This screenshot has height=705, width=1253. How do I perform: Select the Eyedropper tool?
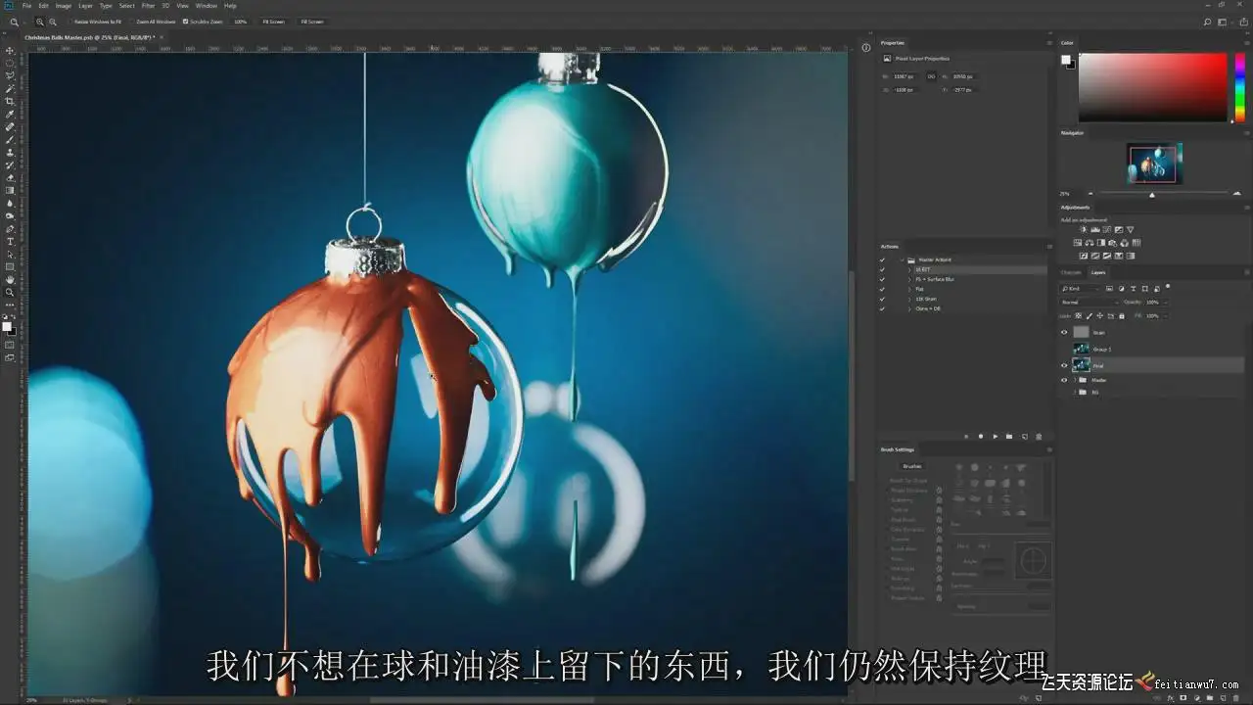[x=11, y=114]
